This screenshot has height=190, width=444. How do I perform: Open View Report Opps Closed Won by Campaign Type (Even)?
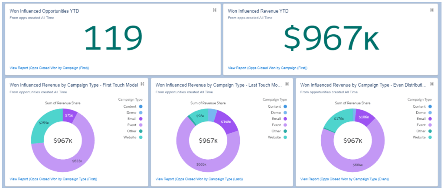point(344,179)
